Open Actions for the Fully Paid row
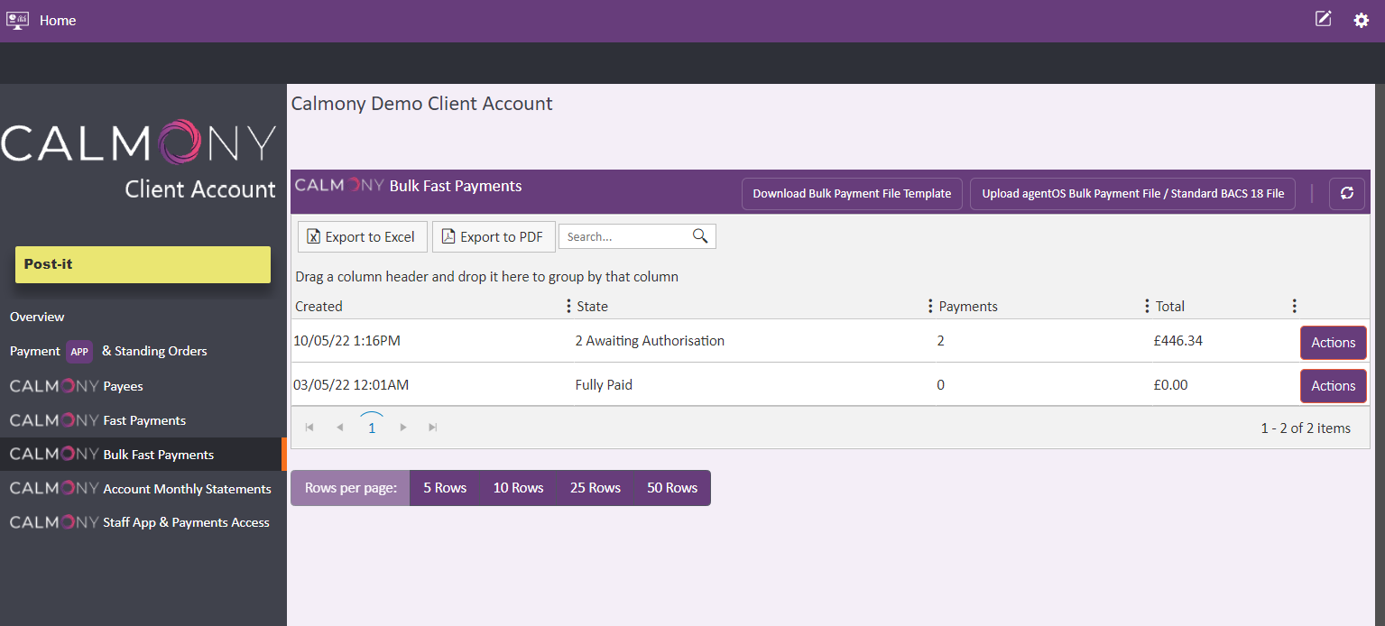Image resolution: width=1385 pixels, height=626 pixels. [1333, 386]
